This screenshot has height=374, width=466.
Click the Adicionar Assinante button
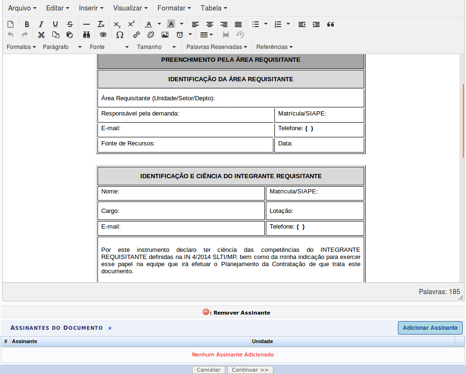(430, 328)
